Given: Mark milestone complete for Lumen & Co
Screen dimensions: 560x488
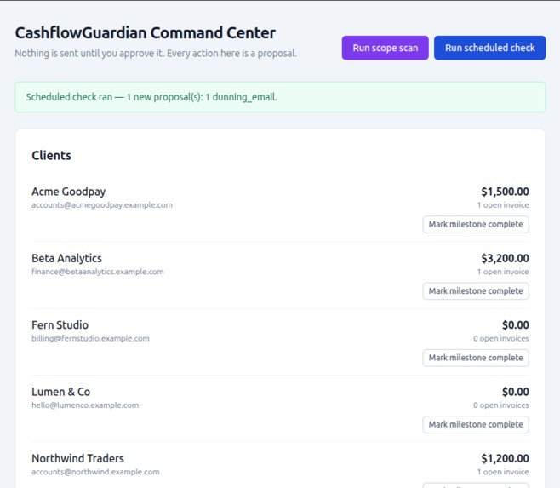Looking at the screenshot, I should [476, 424].
